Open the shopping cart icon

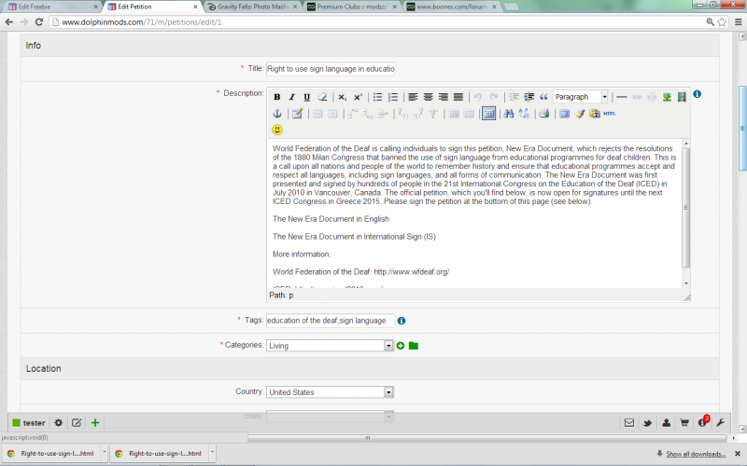click(x=684, y=423)
